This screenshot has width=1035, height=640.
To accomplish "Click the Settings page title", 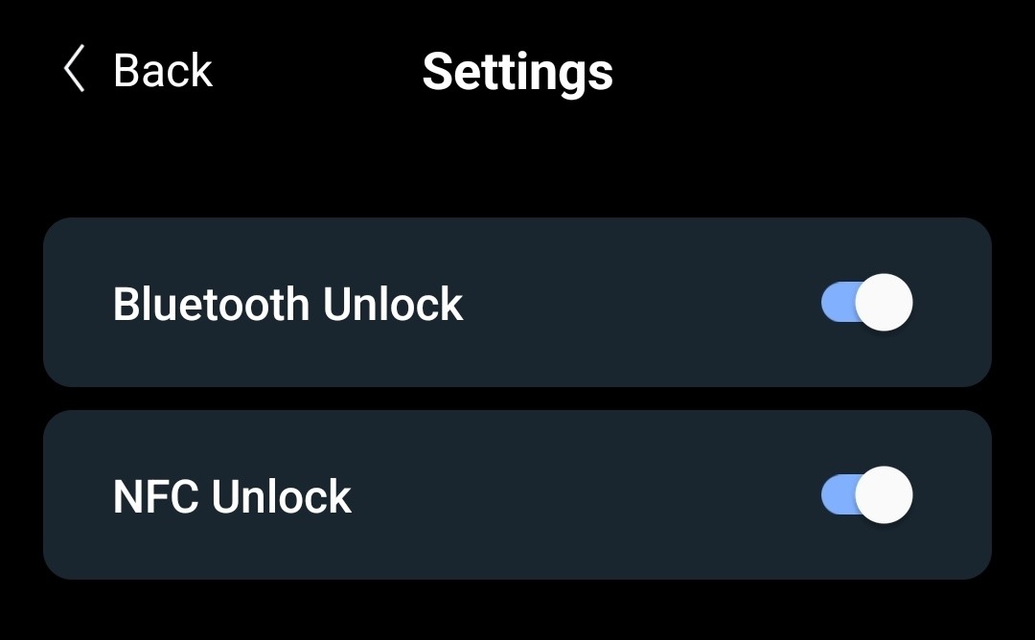I will tap(517, 72).
